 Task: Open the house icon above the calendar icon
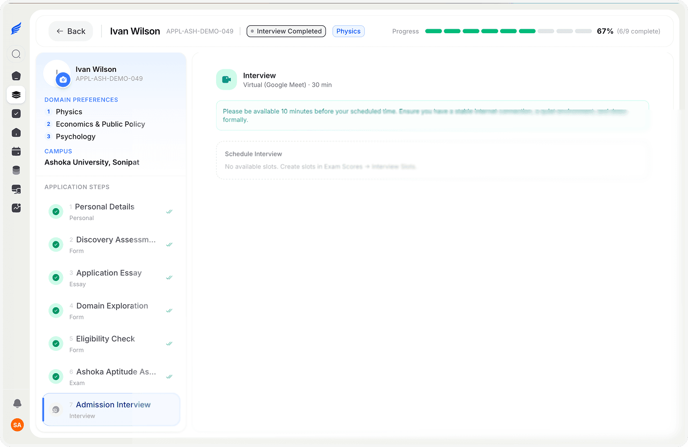[16, 132]
